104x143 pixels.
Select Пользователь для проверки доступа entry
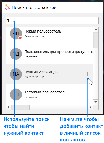(50, 54)
